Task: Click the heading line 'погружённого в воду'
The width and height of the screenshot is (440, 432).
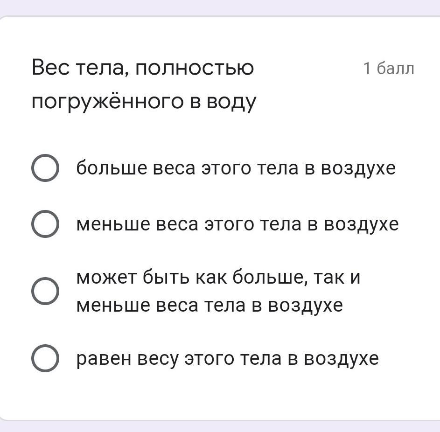Action: click(144, 102)
